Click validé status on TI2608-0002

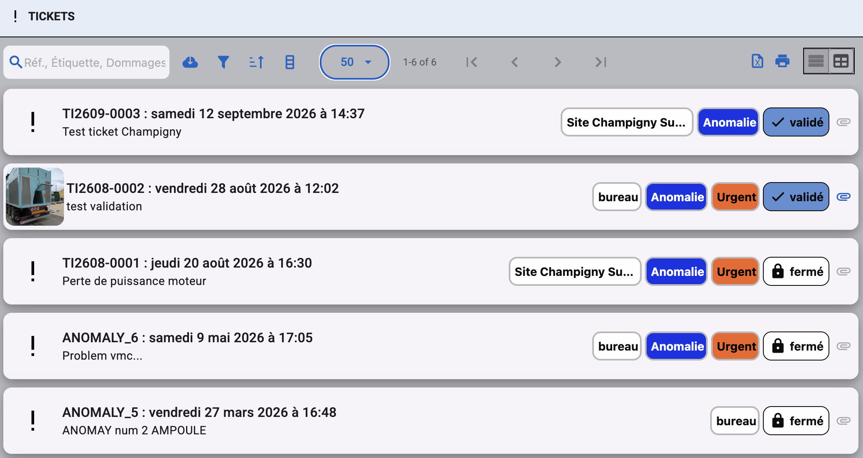(796, 197)
